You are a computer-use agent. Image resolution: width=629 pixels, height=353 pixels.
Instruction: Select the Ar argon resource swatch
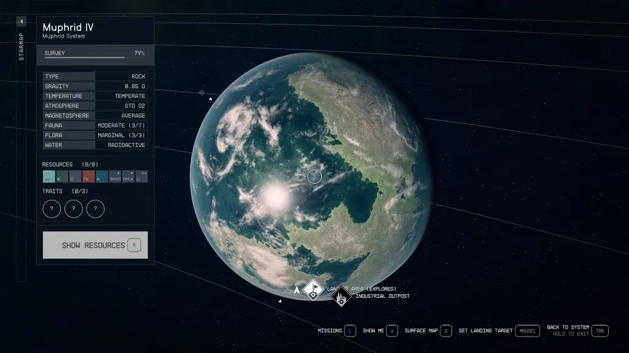coord(101,176)
